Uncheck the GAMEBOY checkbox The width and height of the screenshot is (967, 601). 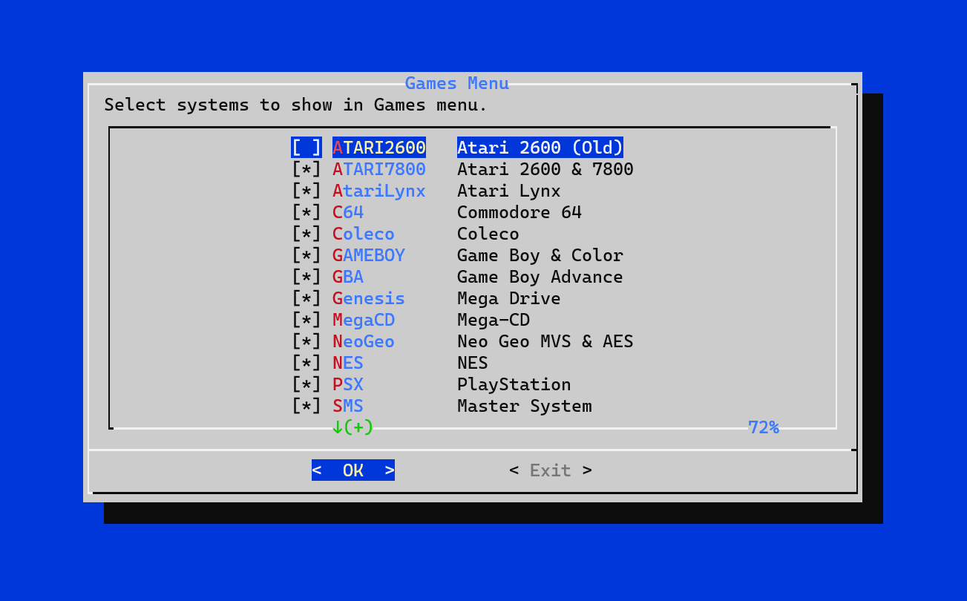click(307, 255)
